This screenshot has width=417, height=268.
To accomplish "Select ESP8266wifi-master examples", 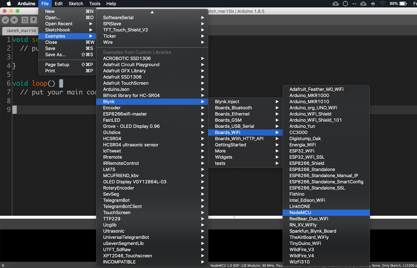I will click(x=152, y=114).
